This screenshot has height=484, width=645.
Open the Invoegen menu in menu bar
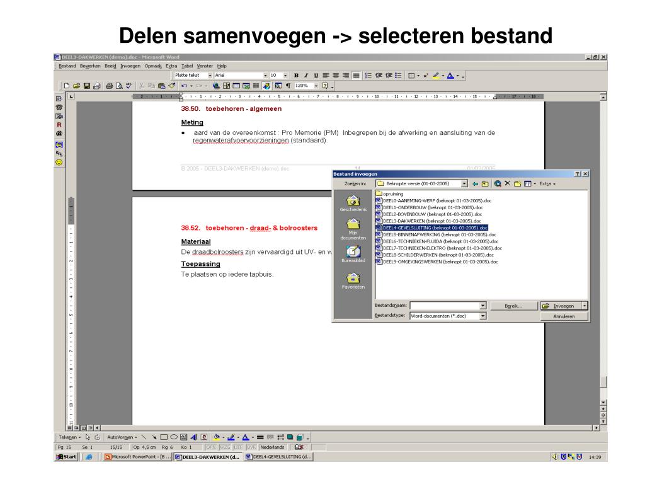click(130, 66)
